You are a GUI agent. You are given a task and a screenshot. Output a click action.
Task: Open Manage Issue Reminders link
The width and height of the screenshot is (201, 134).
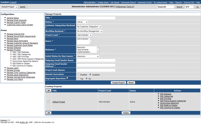pos(17,41)
